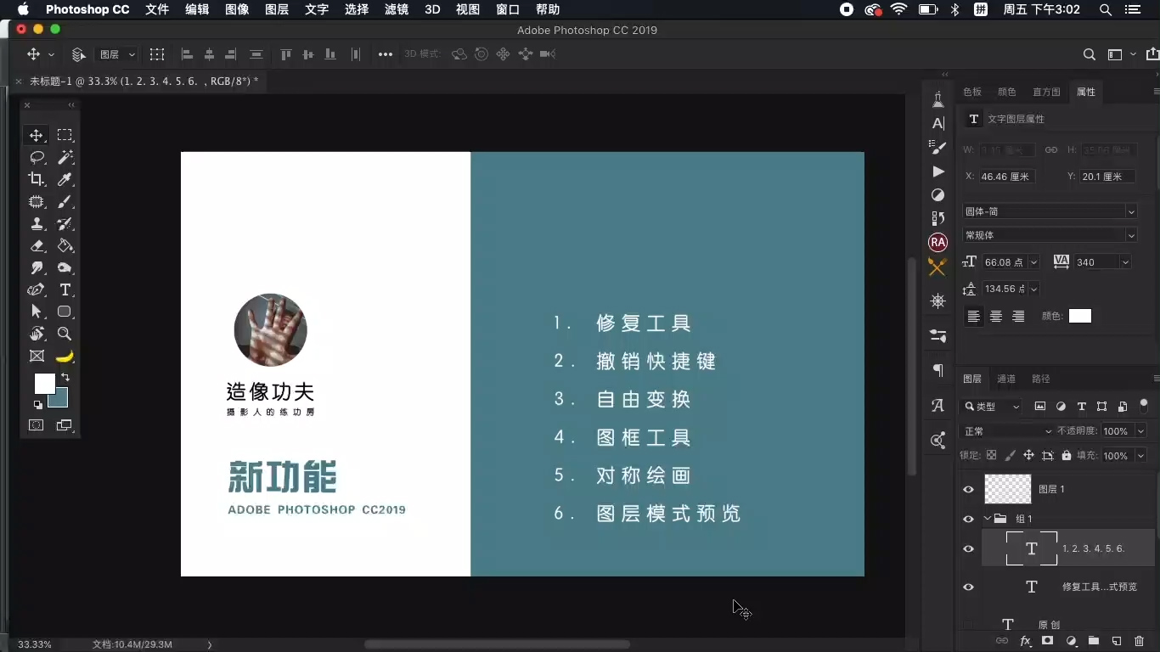Select the Frame tool
This screenshot has height=652, width=1160.
click(x=37, y=357)
